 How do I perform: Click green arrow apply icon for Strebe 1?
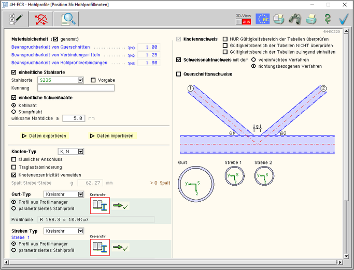(120, 248)
